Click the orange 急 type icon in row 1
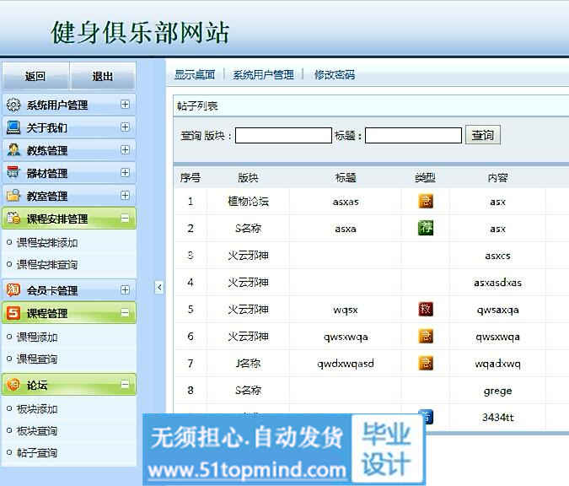This screenshot has width=569, height=486. pyautogui.click(x=426, y=201)
